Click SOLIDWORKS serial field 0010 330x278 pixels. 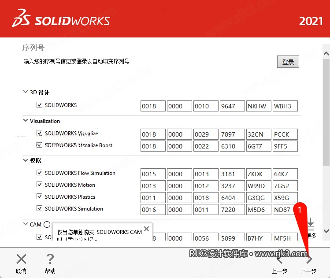pyautogui.click(x=206, y=106)
